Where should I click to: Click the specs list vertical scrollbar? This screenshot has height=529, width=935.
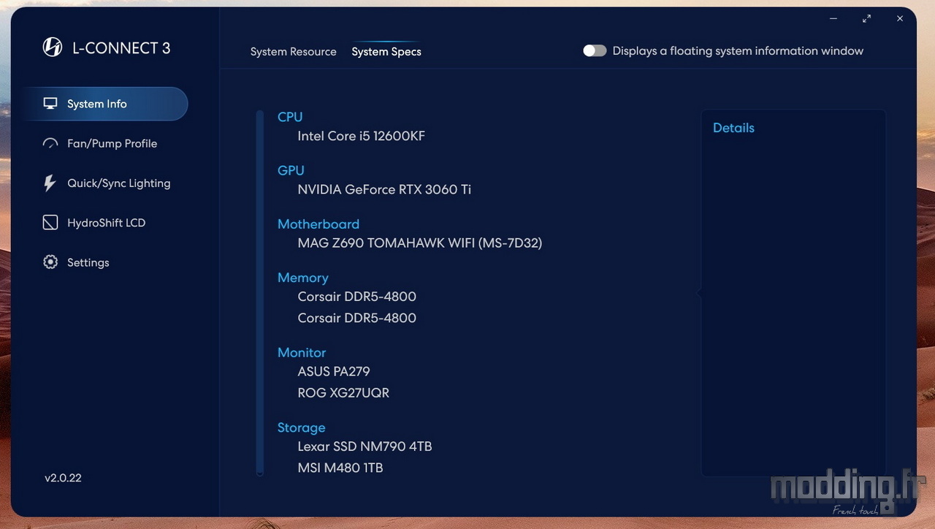tap(259, 293)
